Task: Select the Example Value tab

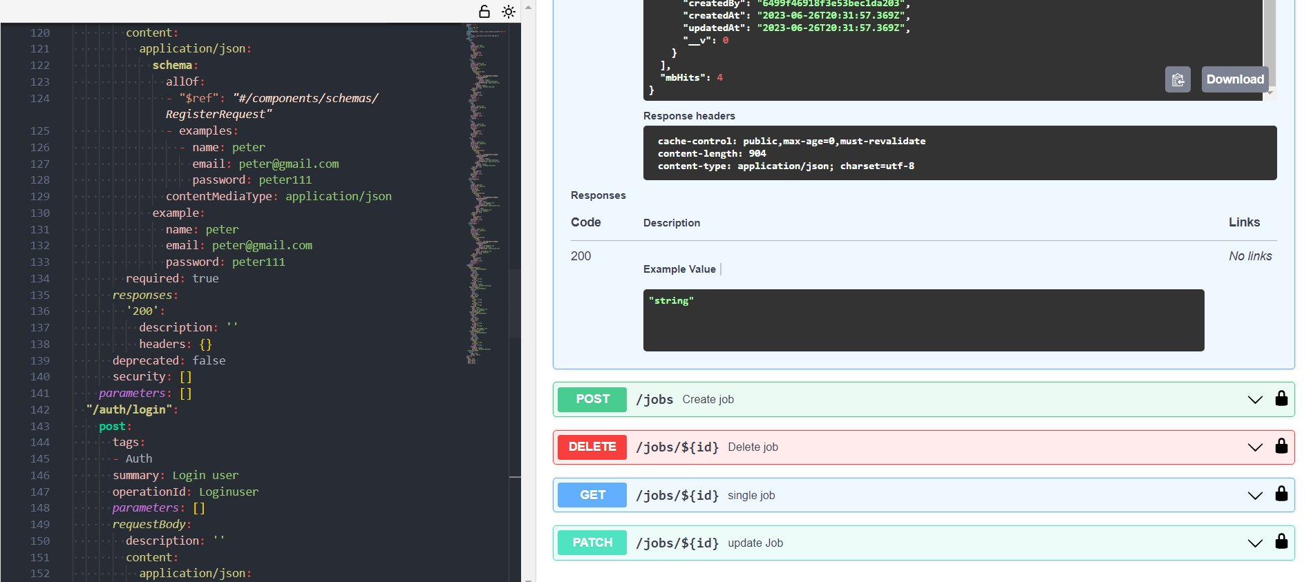Action: pyautogui.click(x=679, y=269)
